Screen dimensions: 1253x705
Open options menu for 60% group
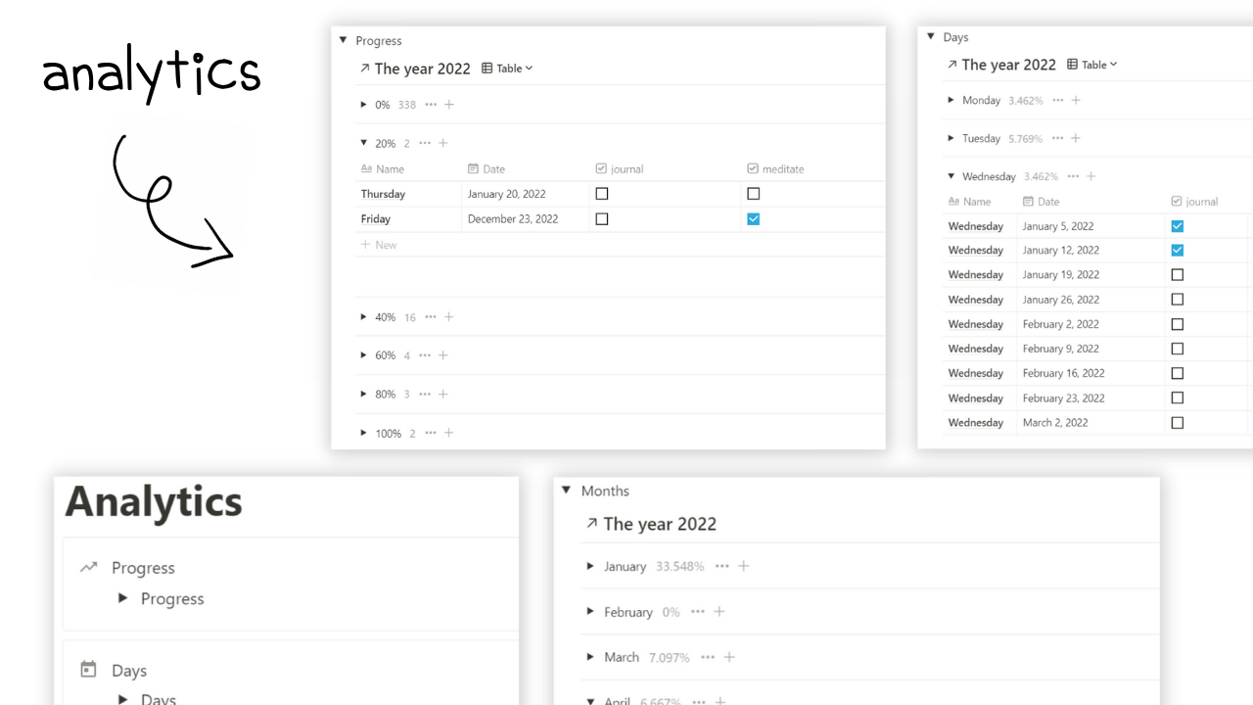[x=425, y=355]
